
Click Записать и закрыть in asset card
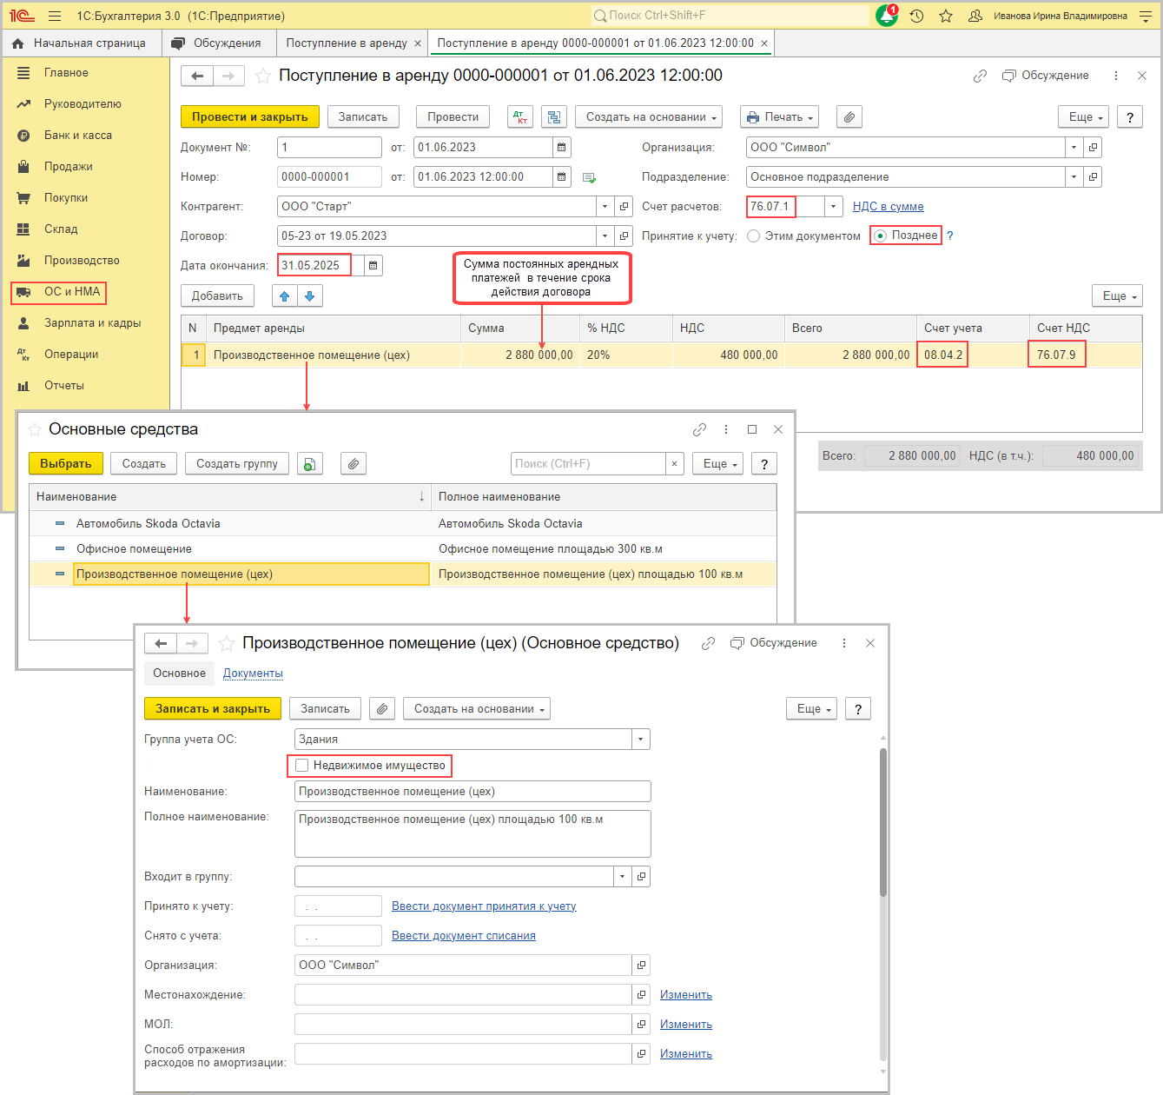(213, 709)
